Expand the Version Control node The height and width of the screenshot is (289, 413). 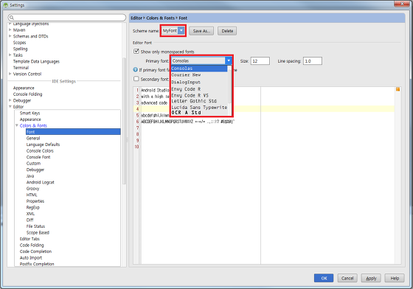click(x=10, y=74)
